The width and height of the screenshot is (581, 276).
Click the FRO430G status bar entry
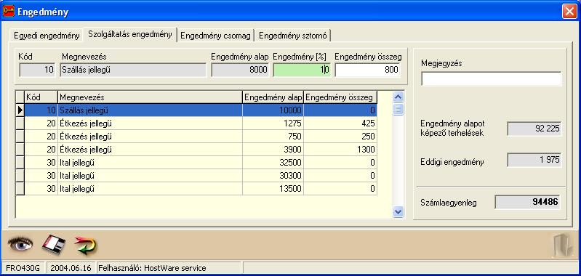[23, 268]
